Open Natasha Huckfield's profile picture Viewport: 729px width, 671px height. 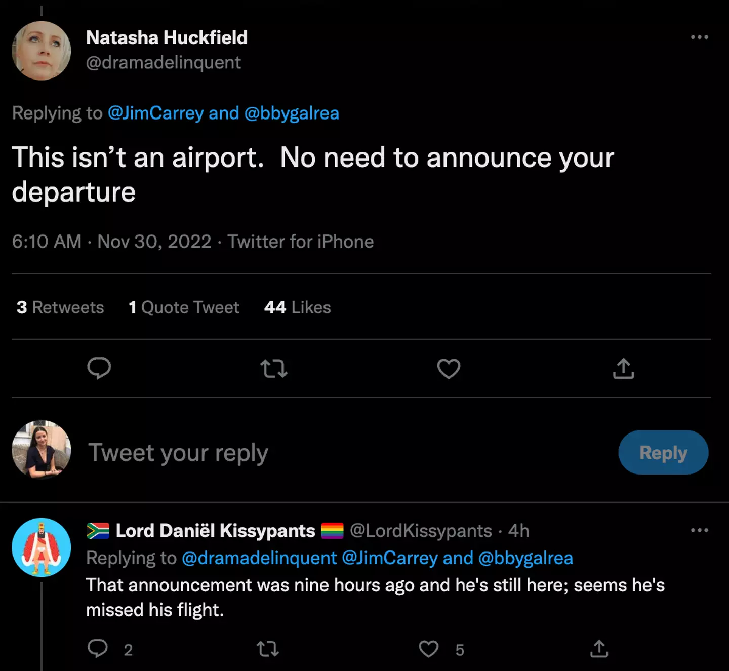pos(42,51)
